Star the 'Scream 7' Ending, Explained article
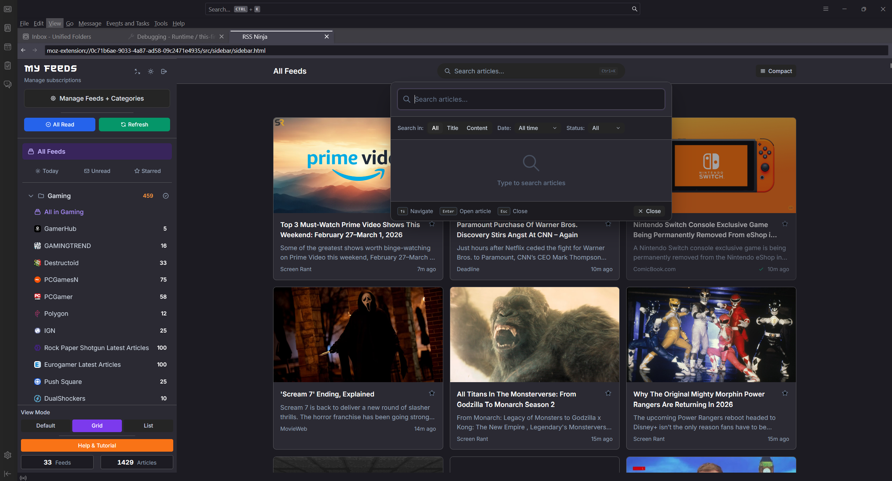This screenshot has width=892, height=481. point(432,393)
